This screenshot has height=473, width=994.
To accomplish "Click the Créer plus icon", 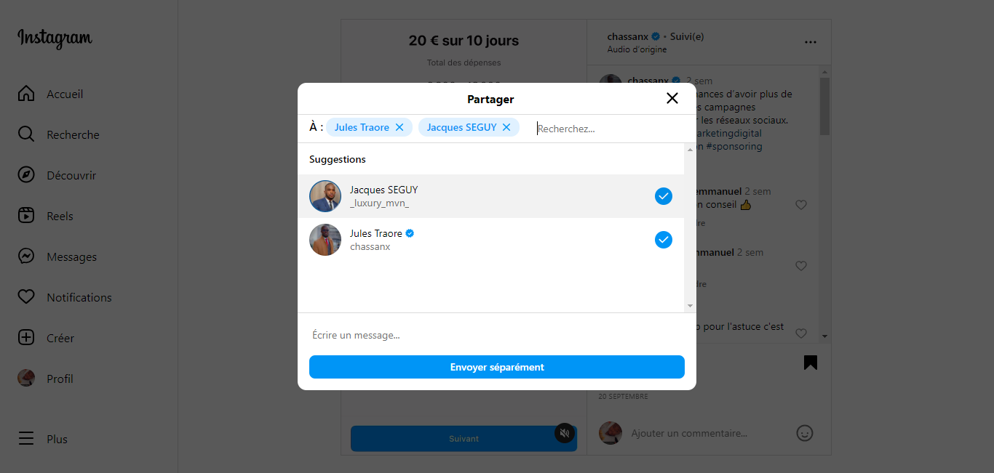I will pos(26,338).
